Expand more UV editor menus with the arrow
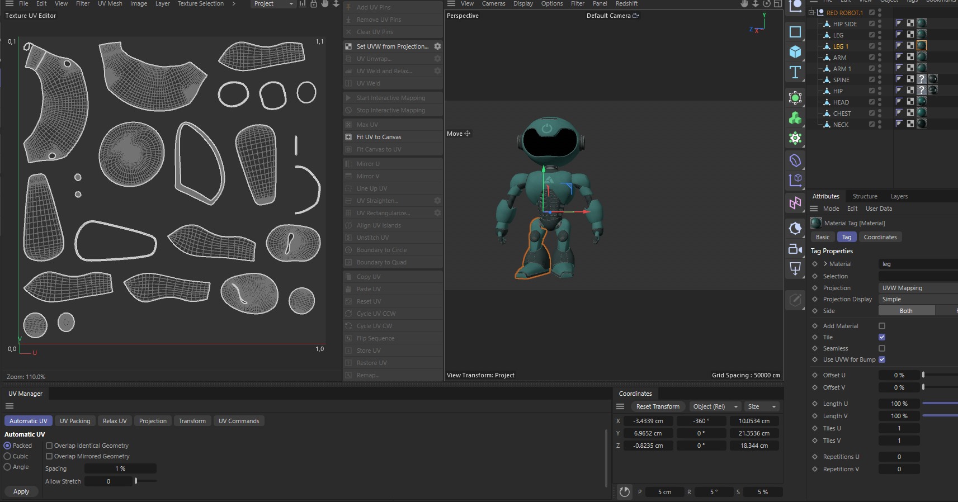 click(x=234, y=4)
